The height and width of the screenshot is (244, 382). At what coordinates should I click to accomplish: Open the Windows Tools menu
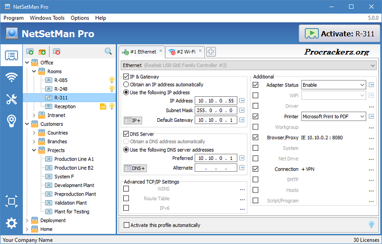click(47, 18)
